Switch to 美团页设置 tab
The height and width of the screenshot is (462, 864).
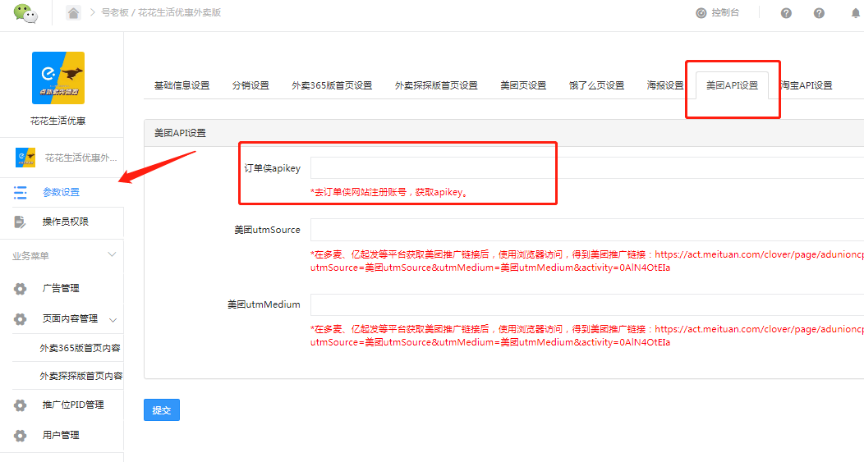tap(523, 85)
